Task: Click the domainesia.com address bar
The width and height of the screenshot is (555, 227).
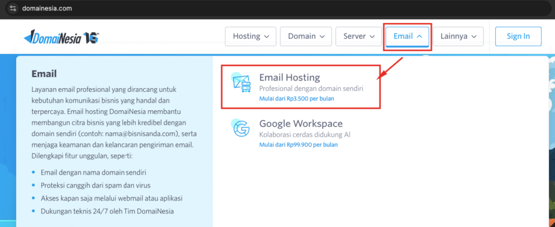Action: click(x=277, y=8)
